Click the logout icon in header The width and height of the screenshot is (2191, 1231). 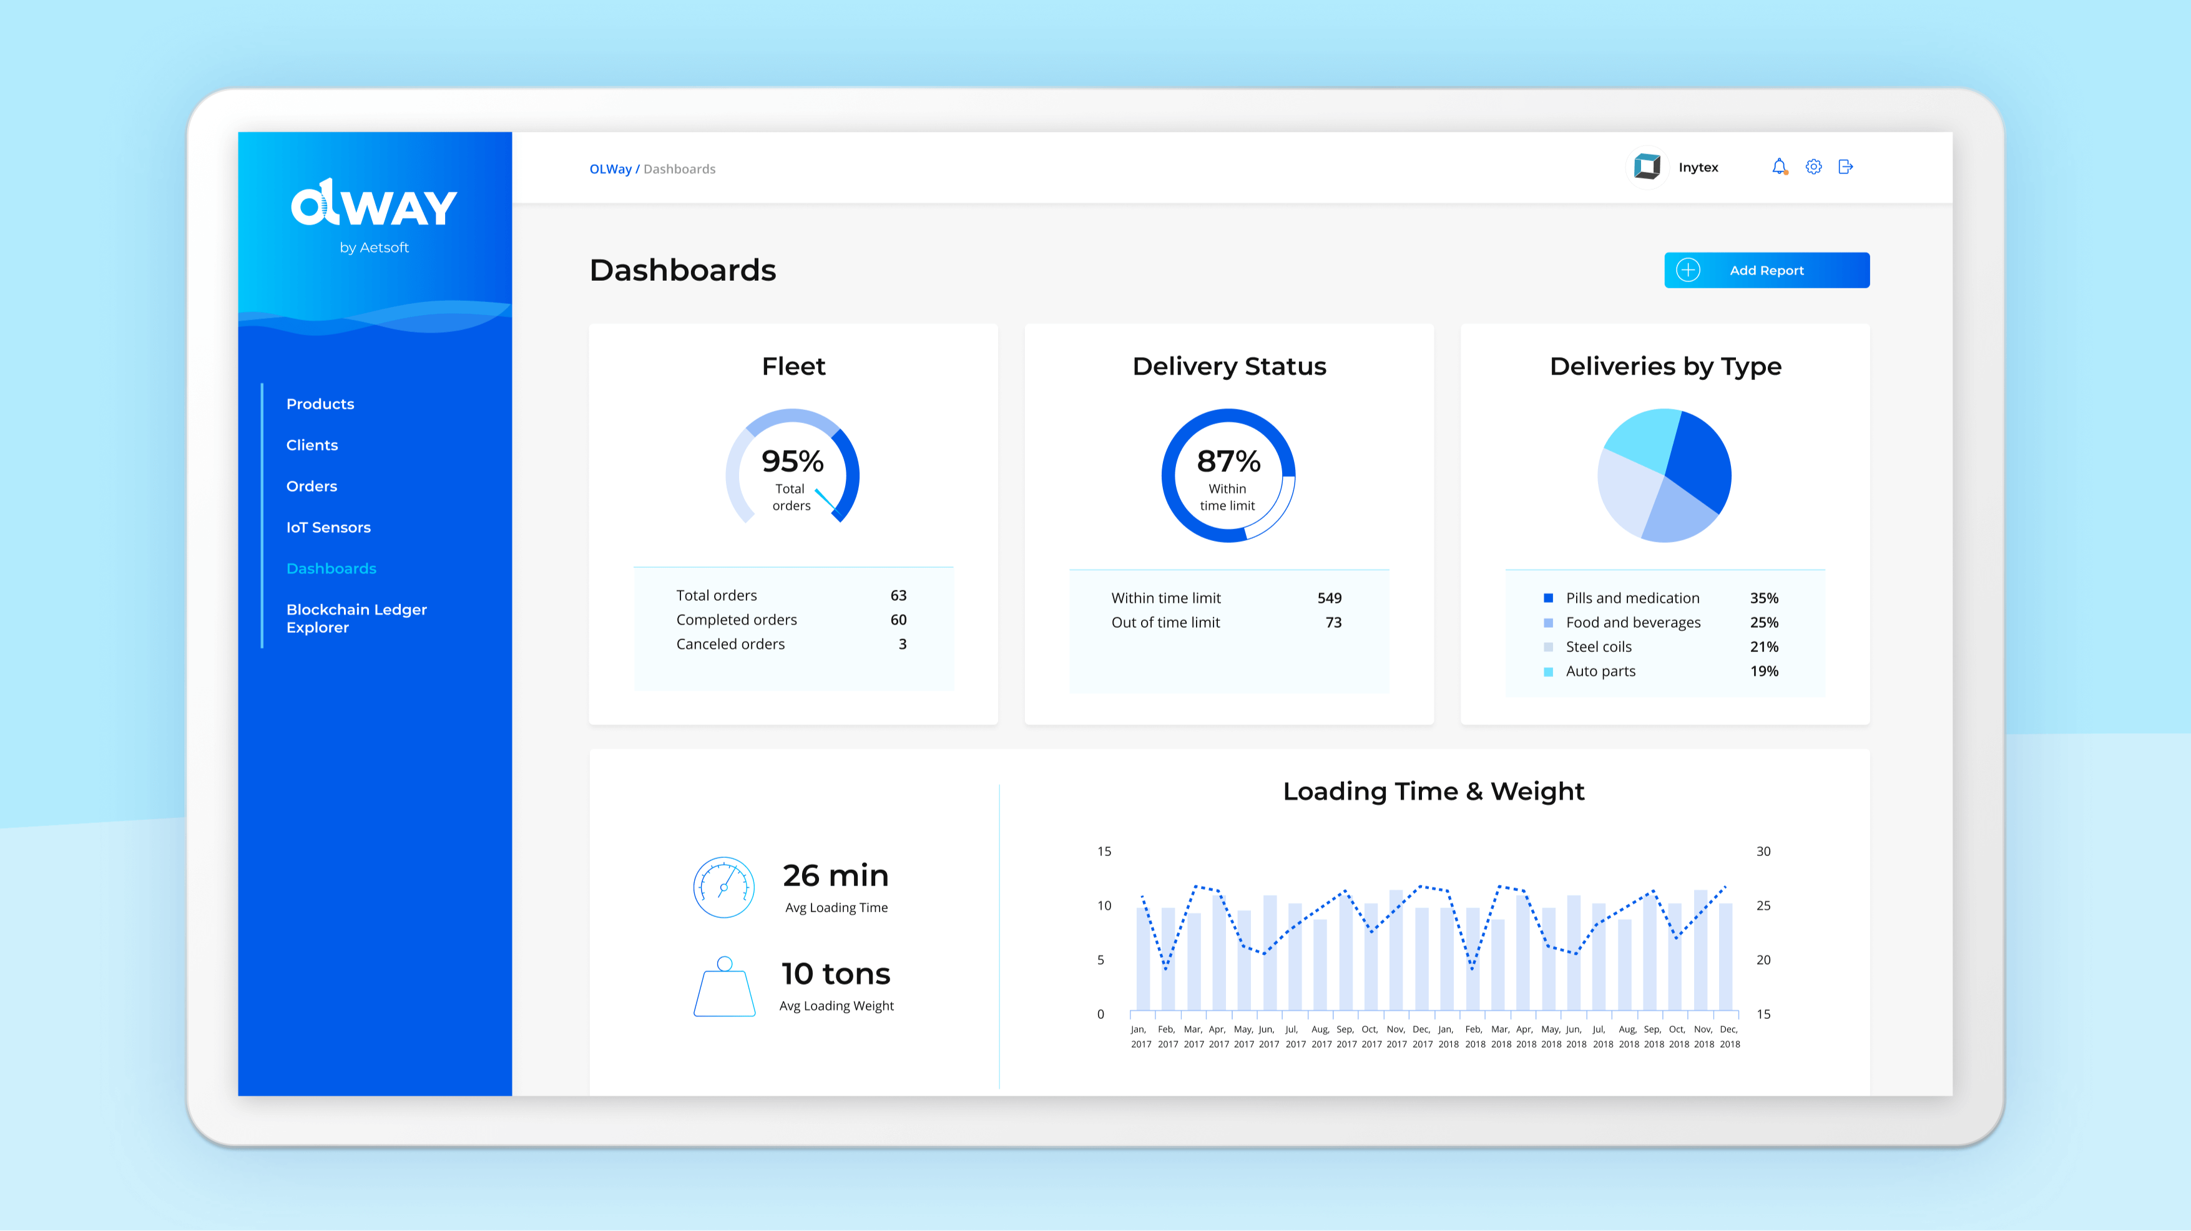click(1845, 167)
